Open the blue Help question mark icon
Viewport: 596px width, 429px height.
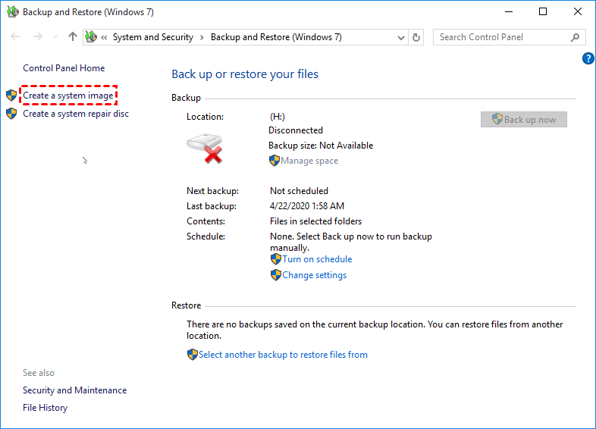[x=588, y=58]
